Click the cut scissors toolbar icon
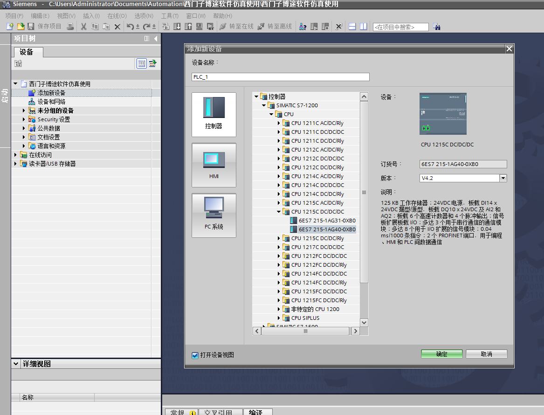 tap(83, 27)
